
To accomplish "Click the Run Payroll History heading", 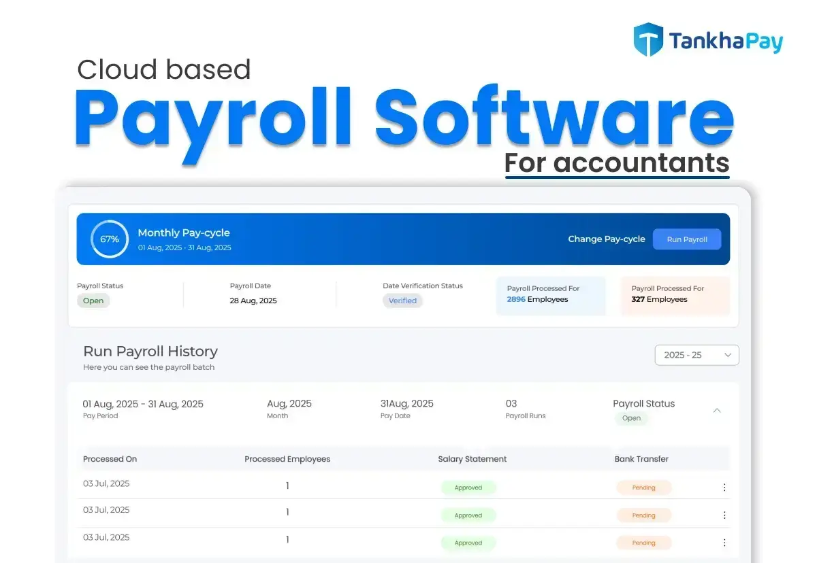I will click(150, 352).
